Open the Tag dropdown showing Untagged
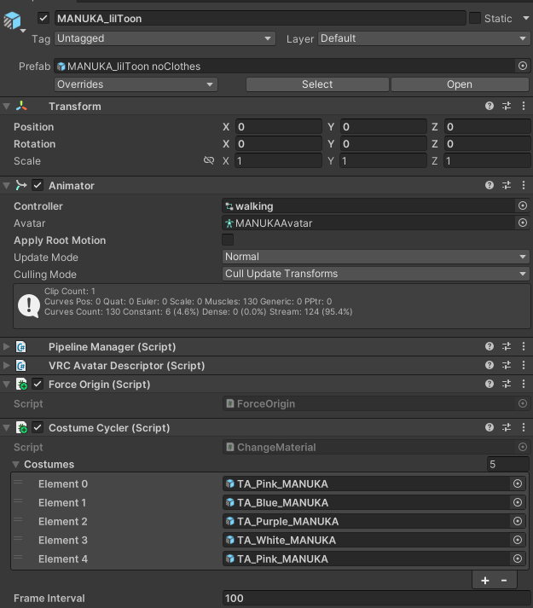This screenshot has width=533, height=608. click(165, 38)
